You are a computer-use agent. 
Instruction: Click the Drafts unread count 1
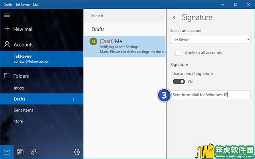73,99
